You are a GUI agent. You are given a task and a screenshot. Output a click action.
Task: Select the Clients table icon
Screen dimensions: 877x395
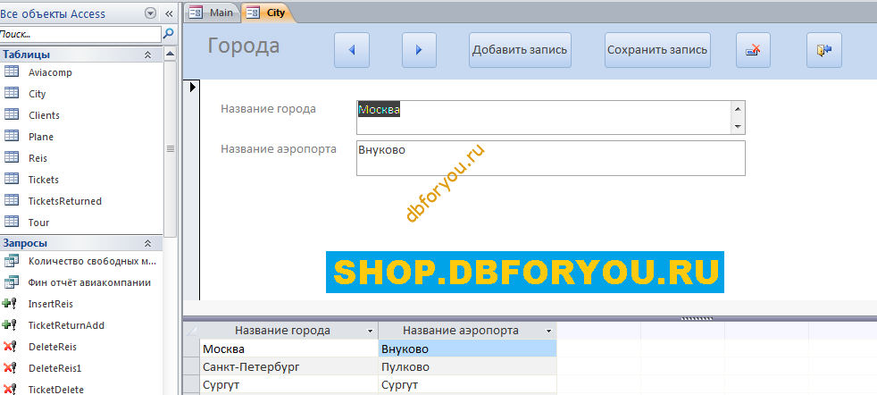pos(12,114)
